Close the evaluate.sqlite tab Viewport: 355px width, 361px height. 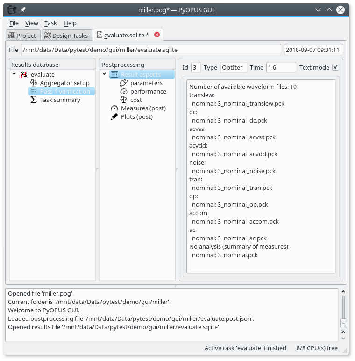(157, 35)
